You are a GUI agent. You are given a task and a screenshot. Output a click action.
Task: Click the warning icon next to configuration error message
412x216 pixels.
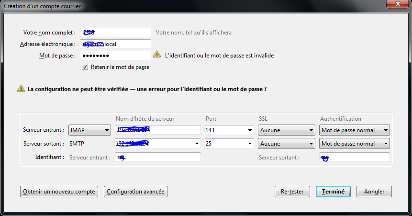coord(21,89)
